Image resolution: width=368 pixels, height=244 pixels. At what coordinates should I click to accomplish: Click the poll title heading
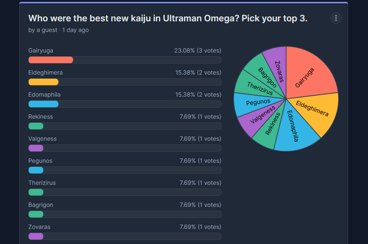coord(168,18)
